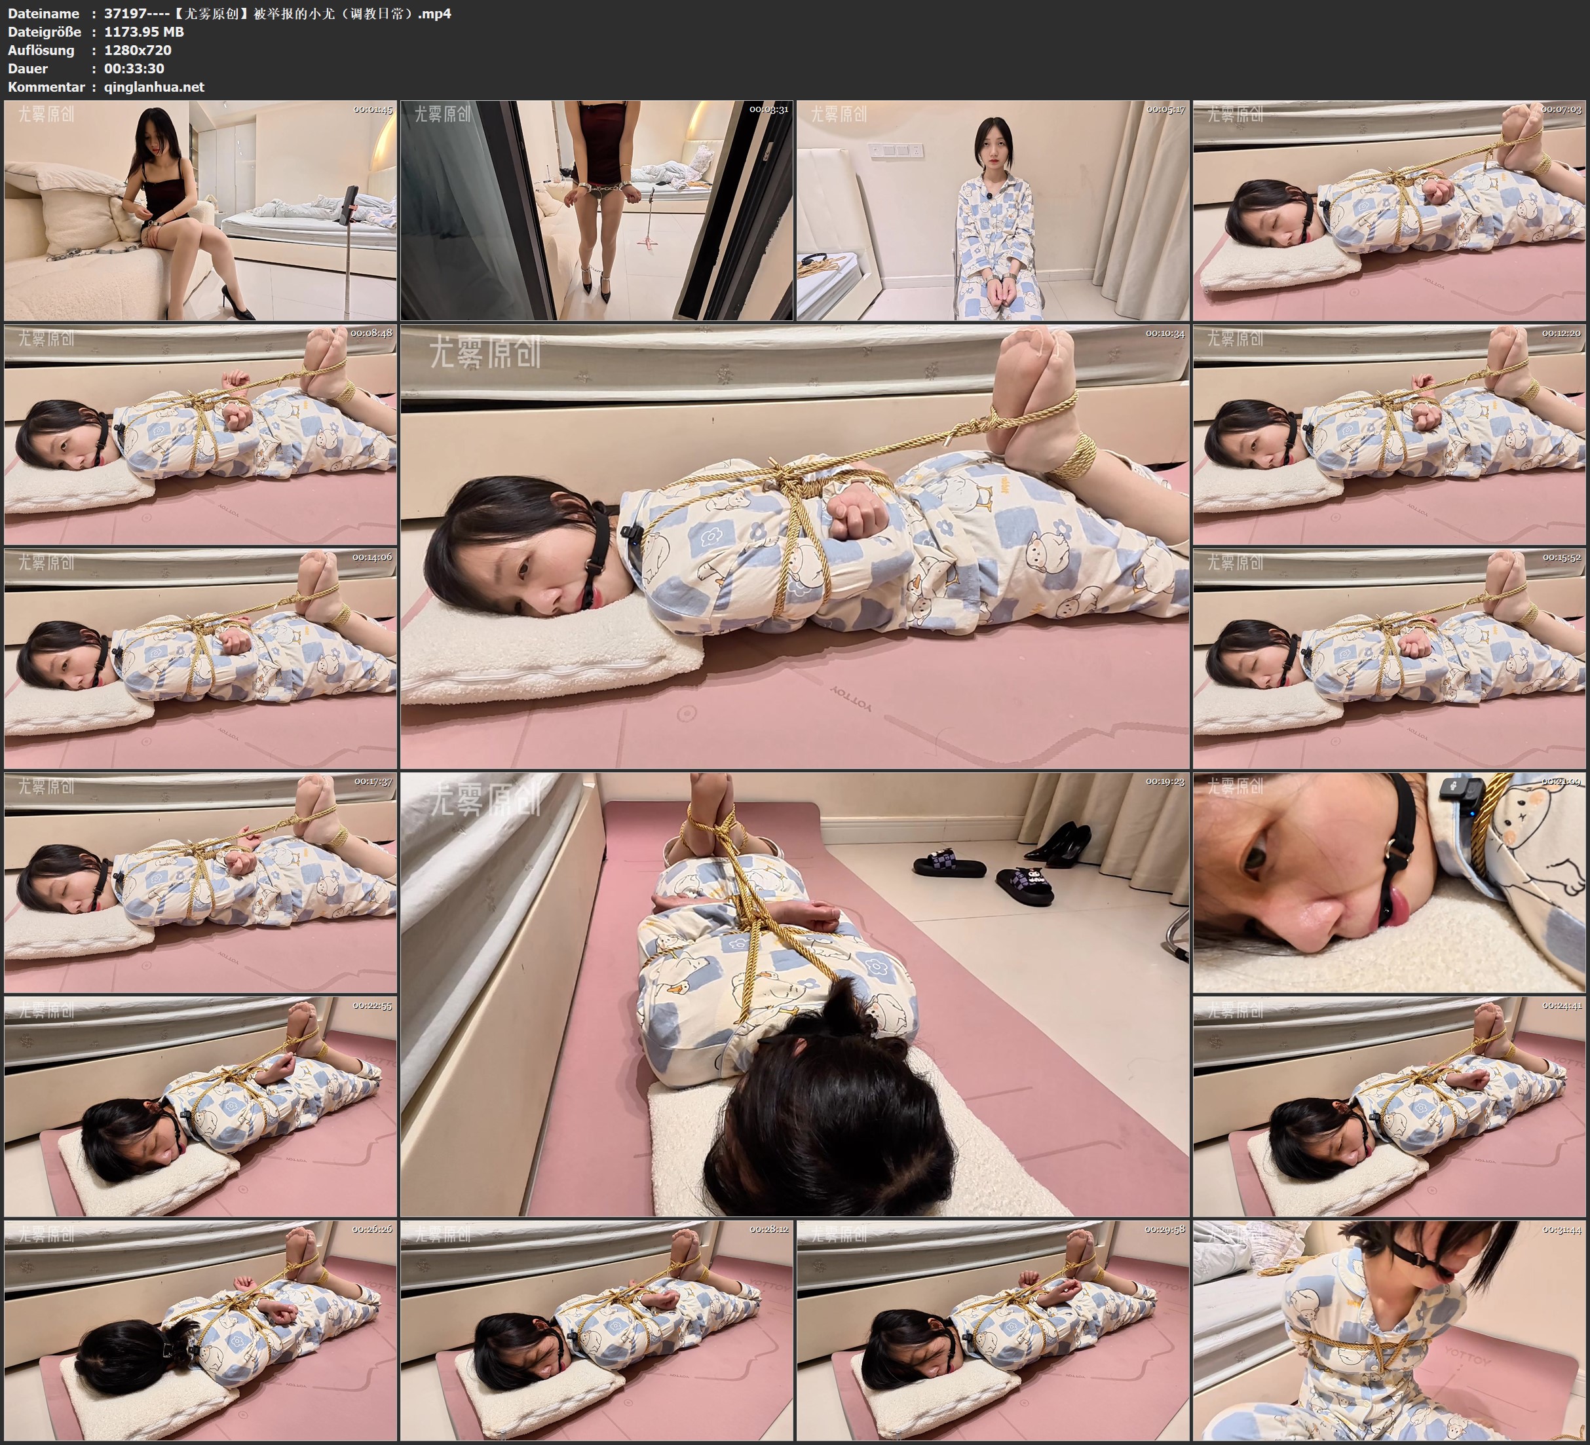Image resolution: width=1590 pixels, height=1445 pixels.
Task: Click the large frame at 00:19:23
Action: point(794,994)
